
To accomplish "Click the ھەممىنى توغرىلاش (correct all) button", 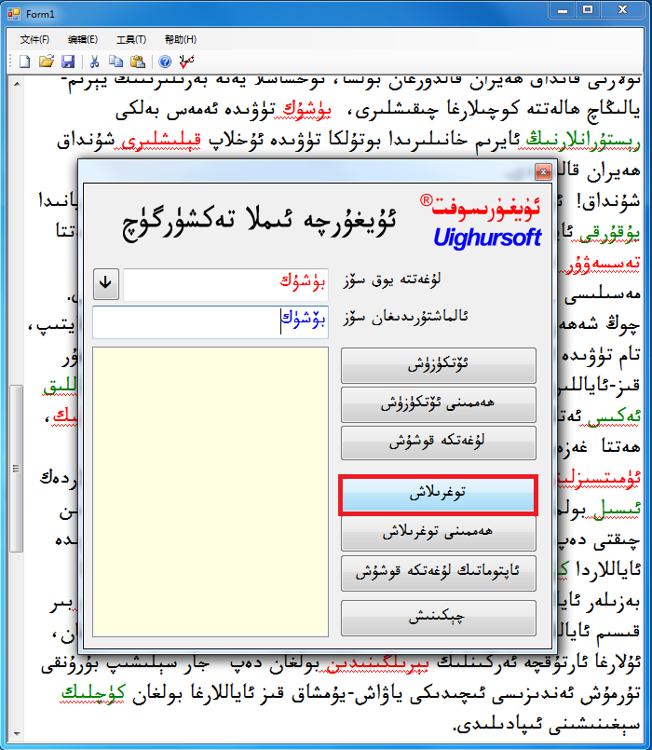I will 439,533.
